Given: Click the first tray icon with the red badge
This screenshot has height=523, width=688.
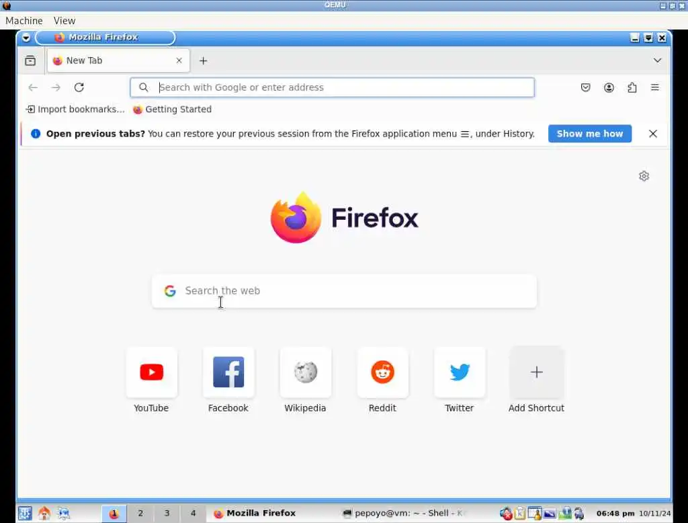Looking at the screenshot, I should 506,513.
